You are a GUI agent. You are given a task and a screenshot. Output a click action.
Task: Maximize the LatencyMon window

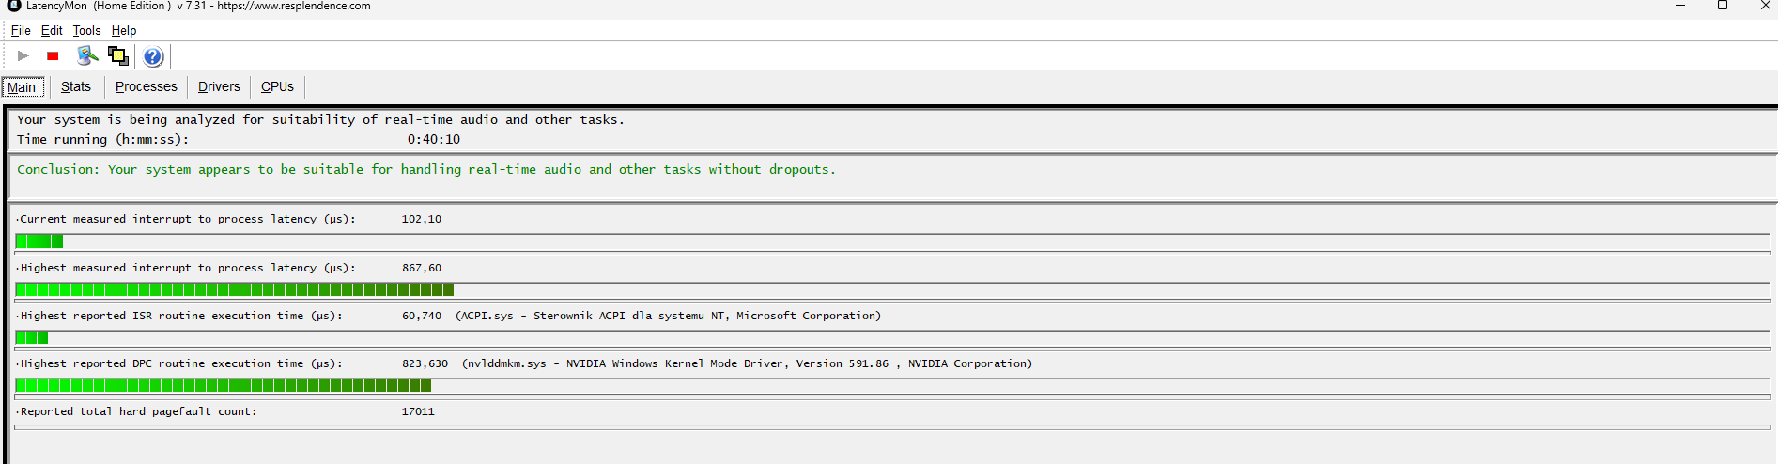click(1723, 6)
